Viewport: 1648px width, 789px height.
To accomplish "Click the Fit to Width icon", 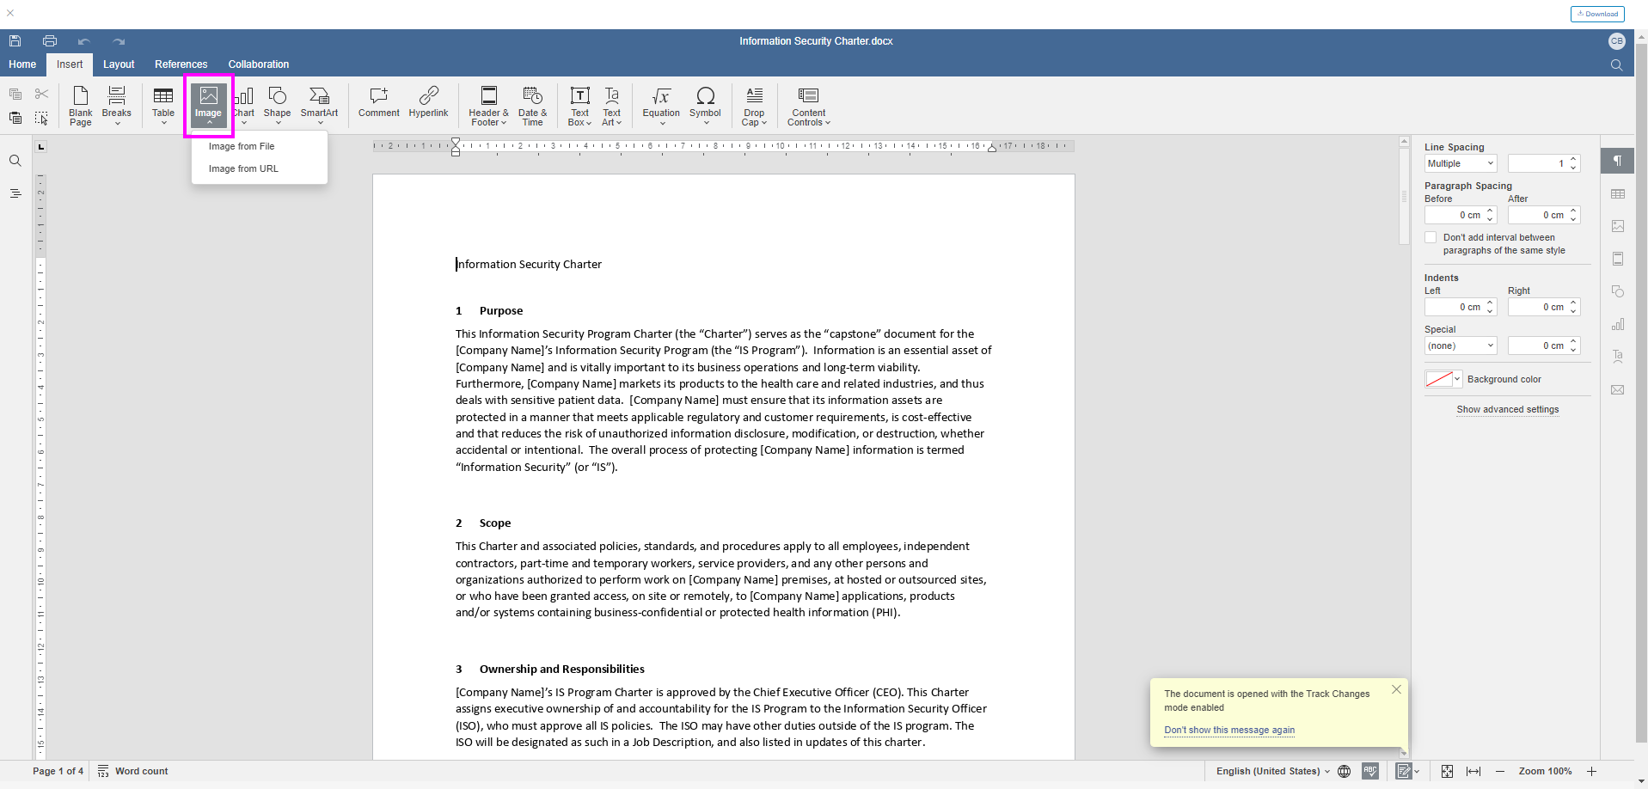I will pos(1473,771).
